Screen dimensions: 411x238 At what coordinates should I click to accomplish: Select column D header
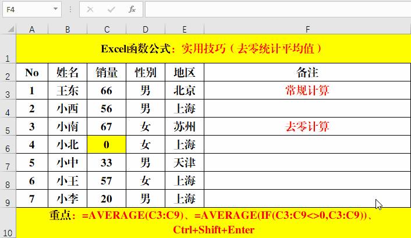(146, 29)
